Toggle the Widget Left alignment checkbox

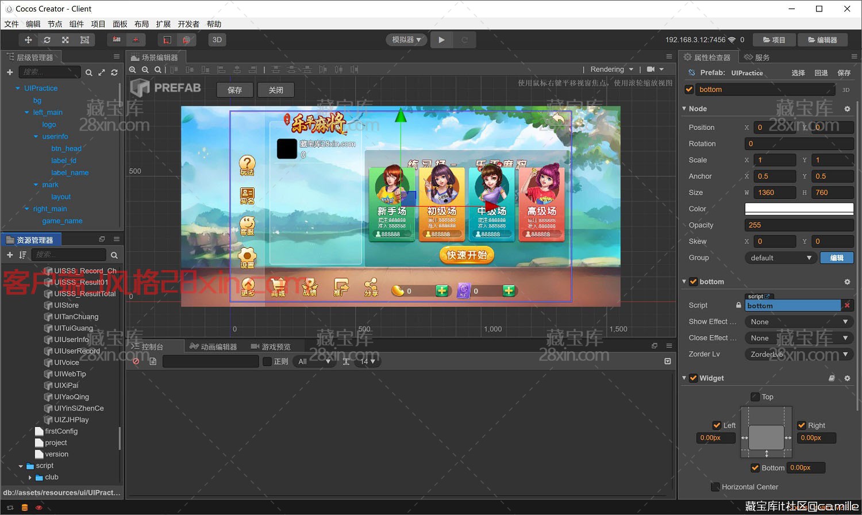(717, 425)
